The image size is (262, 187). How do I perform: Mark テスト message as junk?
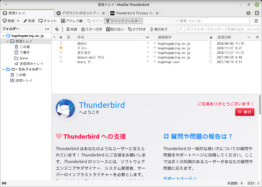pos(211,48)
